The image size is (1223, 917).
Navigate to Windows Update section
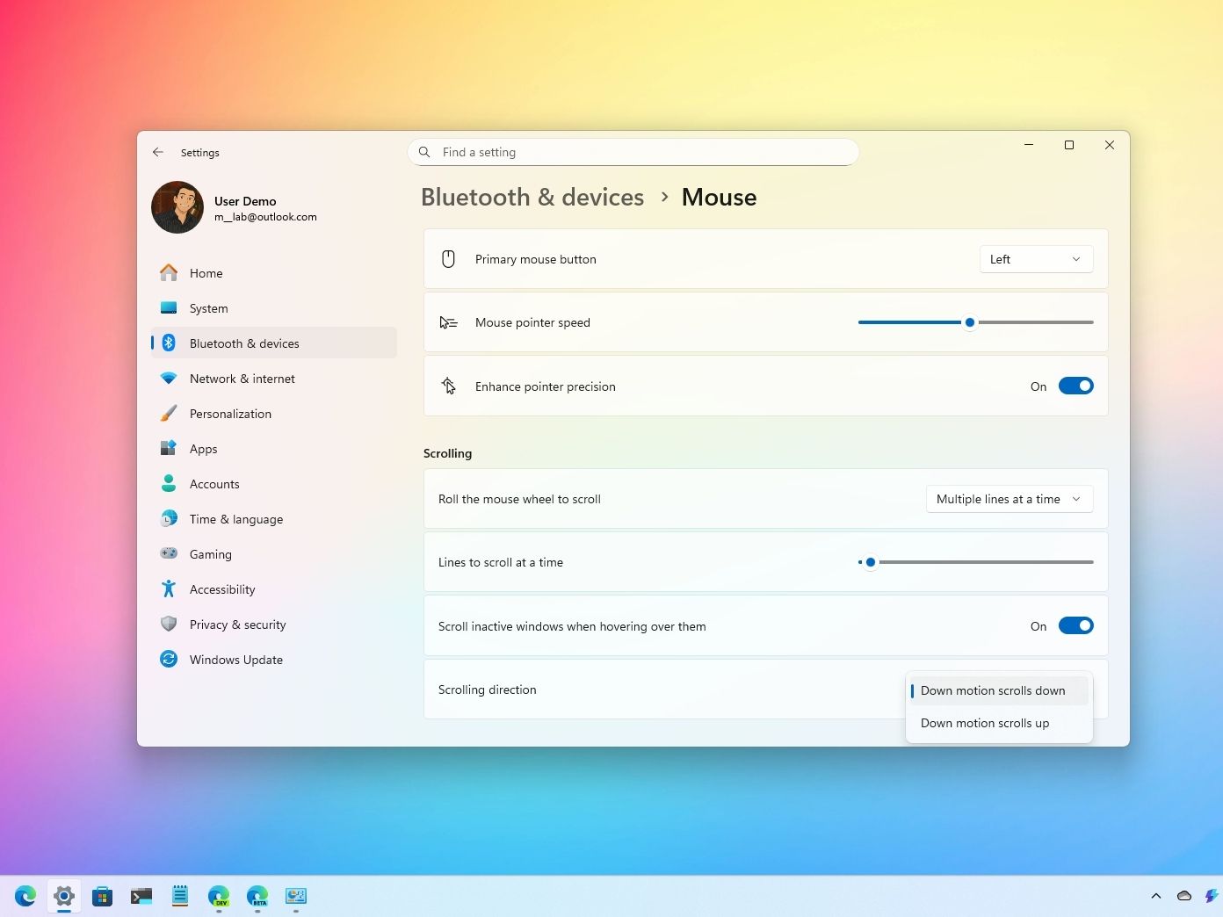[235, 660]
